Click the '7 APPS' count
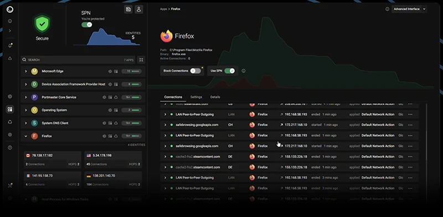Viewport: 443px width, 217px height. coord(128,60)
